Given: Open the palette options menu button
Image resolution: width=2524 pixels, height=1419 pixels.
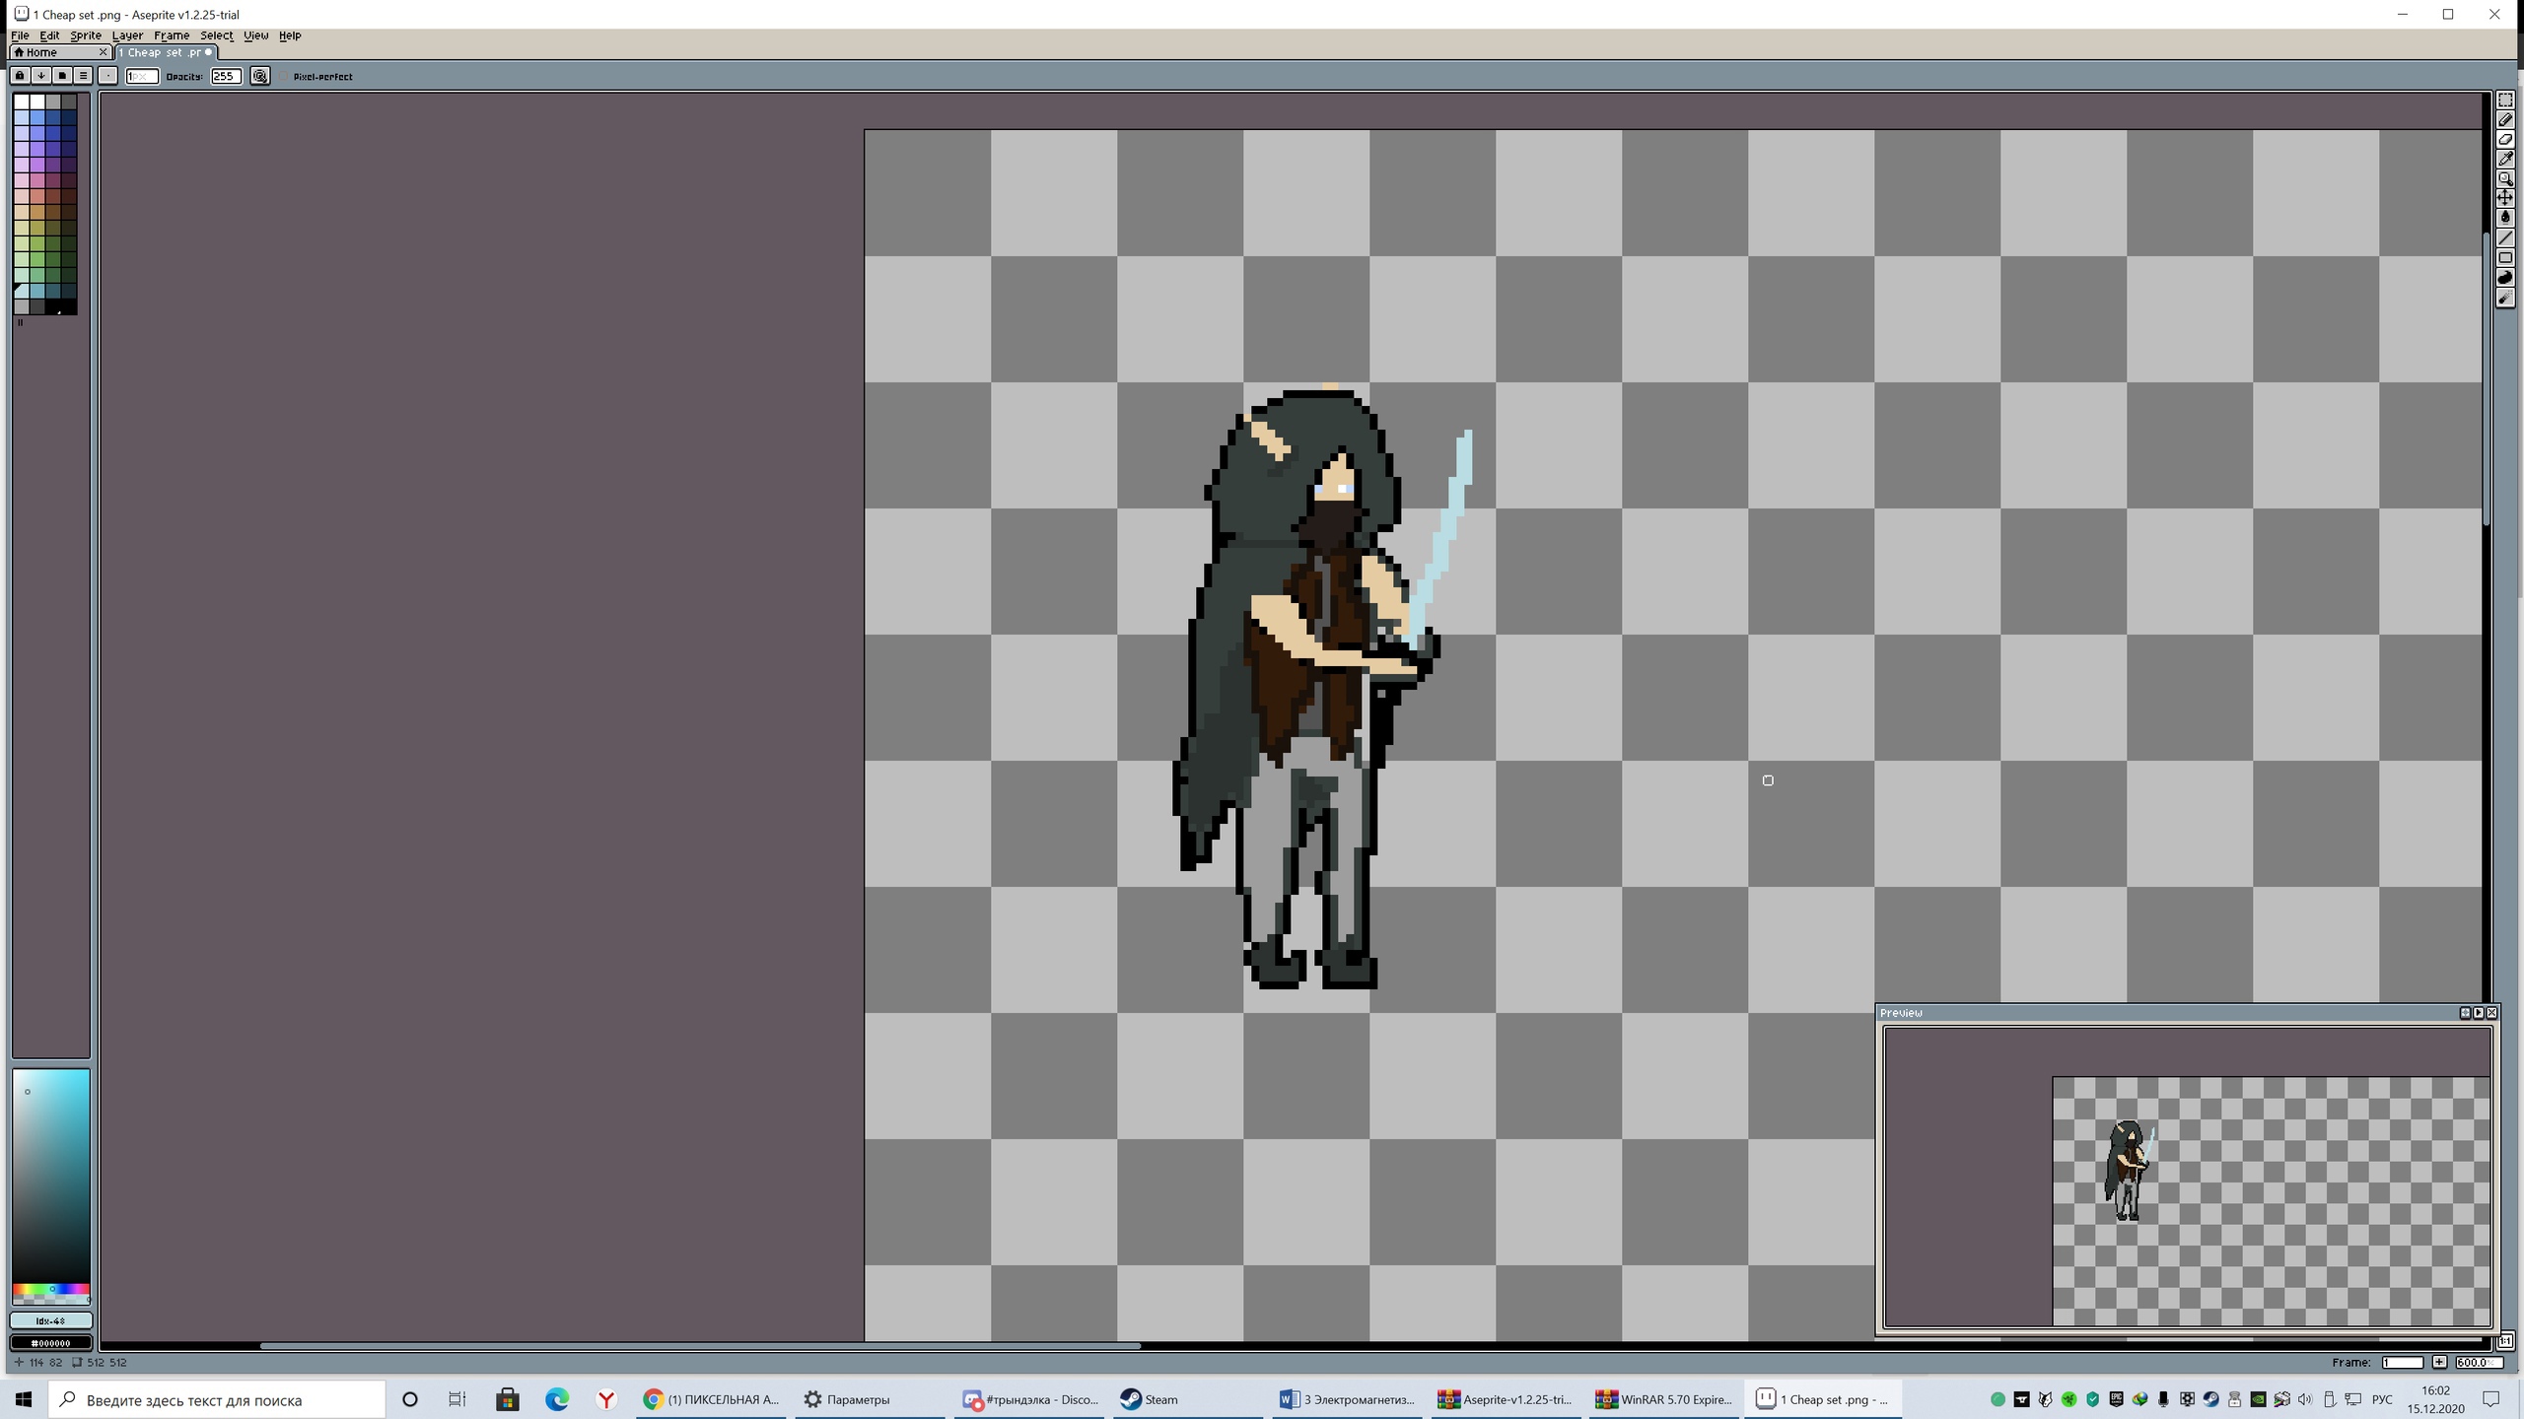Looking at the screenshot, I should (83, 76).
